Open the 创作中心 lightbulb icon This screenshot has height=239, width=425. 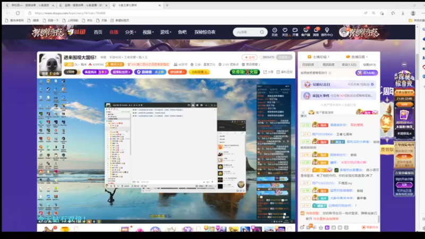[x=327, y=30]
